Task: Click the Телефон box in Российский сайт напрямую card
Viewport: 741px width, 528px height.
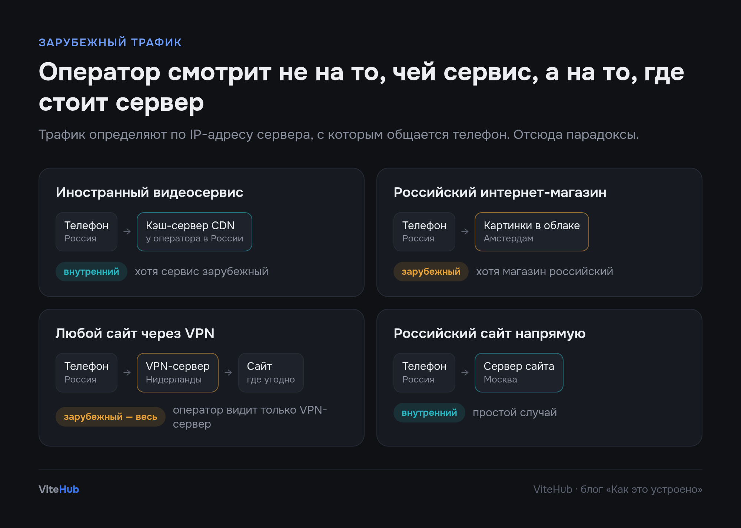Action: (x=424, y=373)
